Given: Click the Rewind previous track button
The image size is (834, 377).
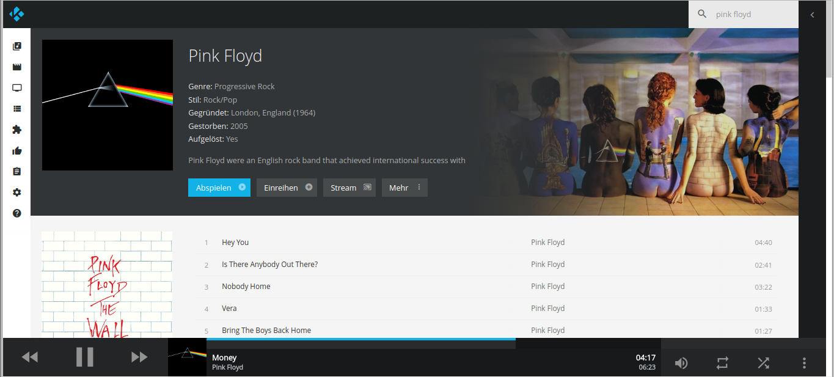Looking at the screenshot, I should 29,357.
